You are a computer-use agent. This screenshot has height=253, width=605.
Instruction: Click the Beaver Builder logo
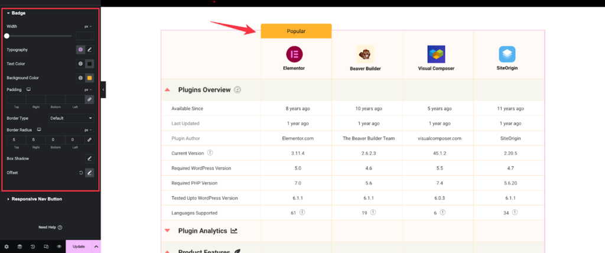pyautogui.click(x=365, y=54)
